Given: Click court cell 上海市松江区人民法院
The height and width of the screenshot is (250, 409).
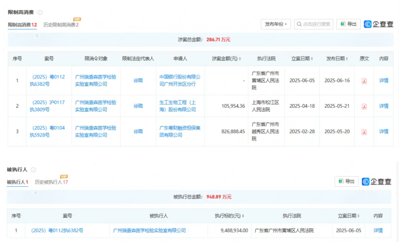Looking at the screenshot, I should (x=265, y=106).
